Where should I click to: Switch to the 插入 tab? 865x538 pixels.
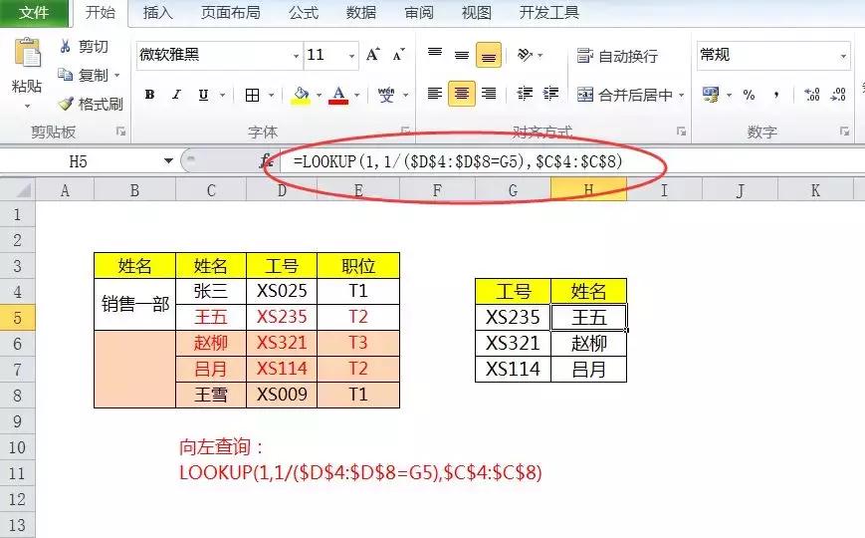click(158, 12)
